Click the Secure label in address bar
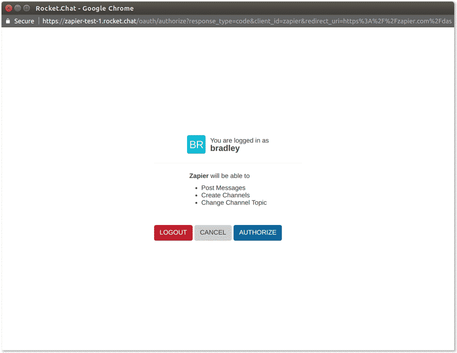457x353 pixels. (x=24, y=21)
